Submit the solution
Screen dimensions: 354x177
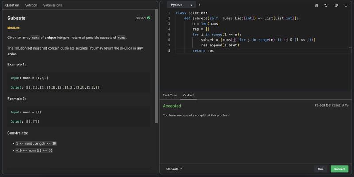click(x=339, y=169)
